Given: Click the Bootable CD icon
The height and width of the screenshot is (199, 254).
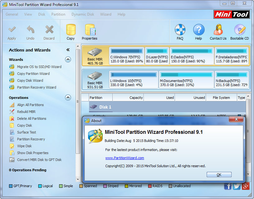Looking at the screenshot, I should click(x=240, y=30).
